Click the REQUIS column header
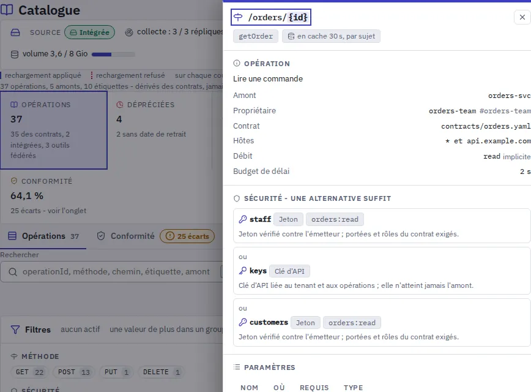This screenshot has width=531, height=392. coord(314,388)
